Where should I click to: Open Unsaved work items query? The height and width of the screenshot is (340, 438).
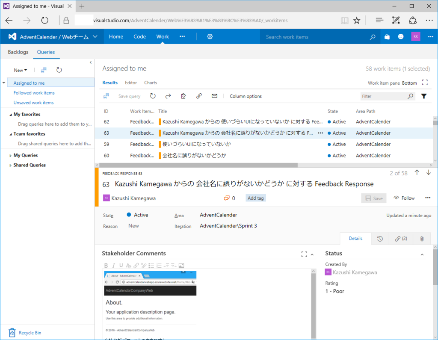33,103
